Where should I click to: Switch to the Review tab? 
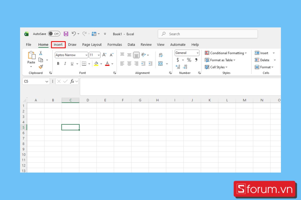[x=146, y=44]
